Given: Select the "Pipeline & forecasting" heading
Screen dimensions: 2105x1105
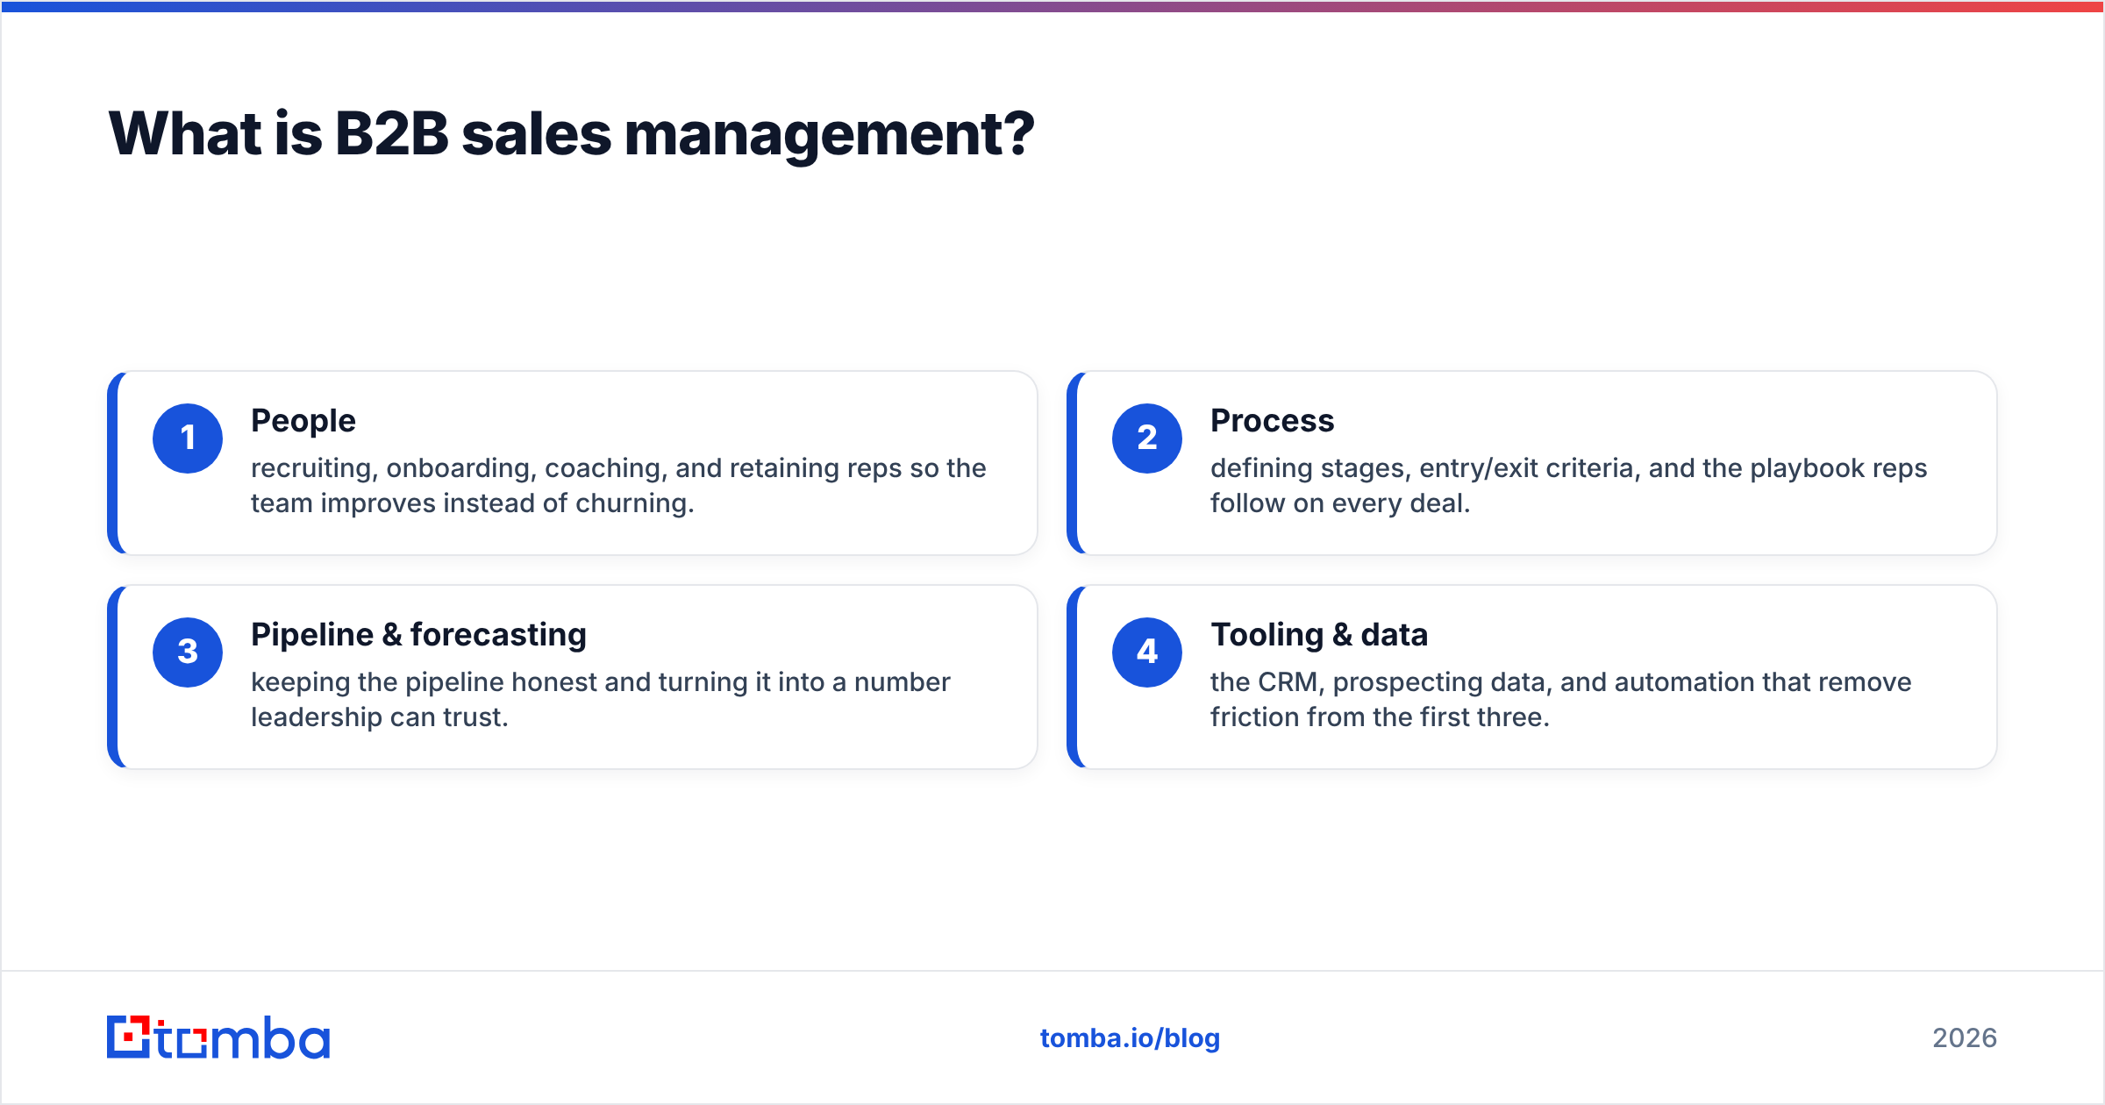Looking at the screenshot, I should pos(418,635).
